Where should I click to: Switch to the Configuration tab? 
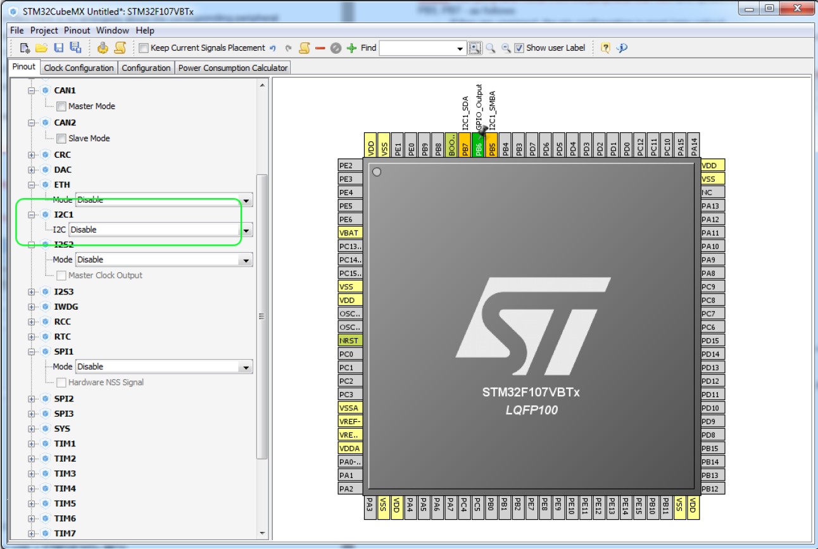tap(146, 68)
